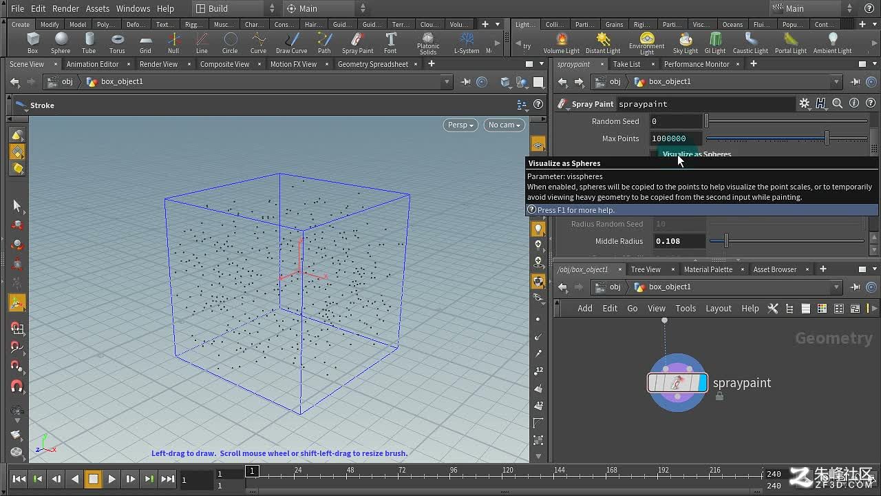This screenshot has width=881, height=496.
Task: Toggle the spraypaint node display flag
Action: pos(702,382)
